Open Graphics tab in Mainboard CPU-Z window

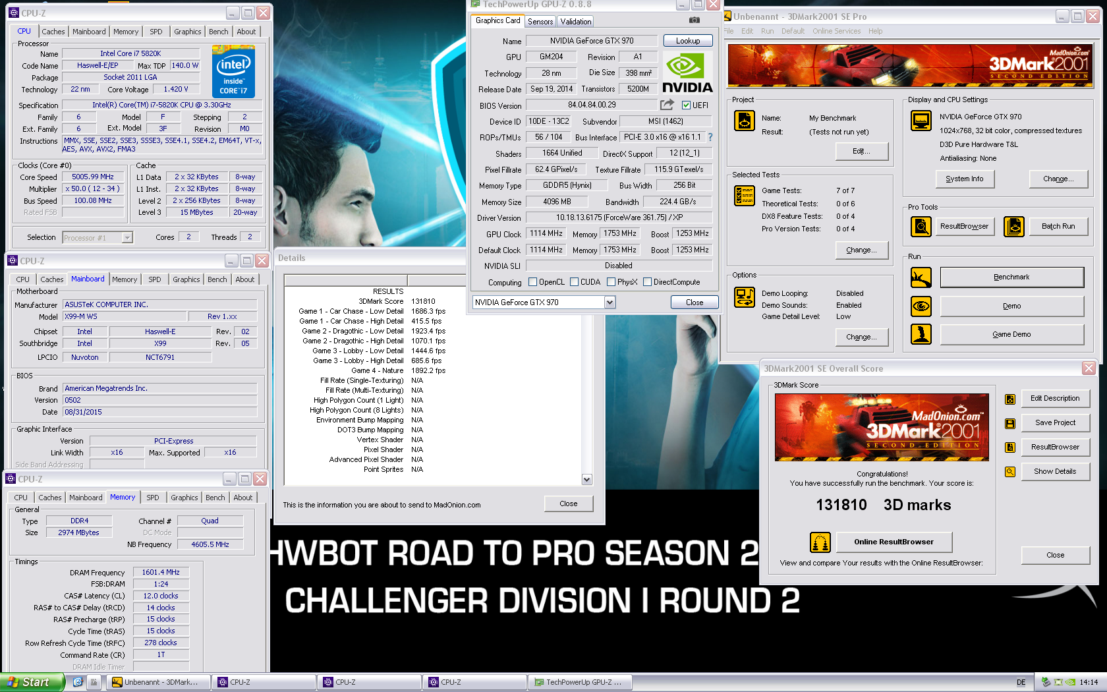[186, 279]
